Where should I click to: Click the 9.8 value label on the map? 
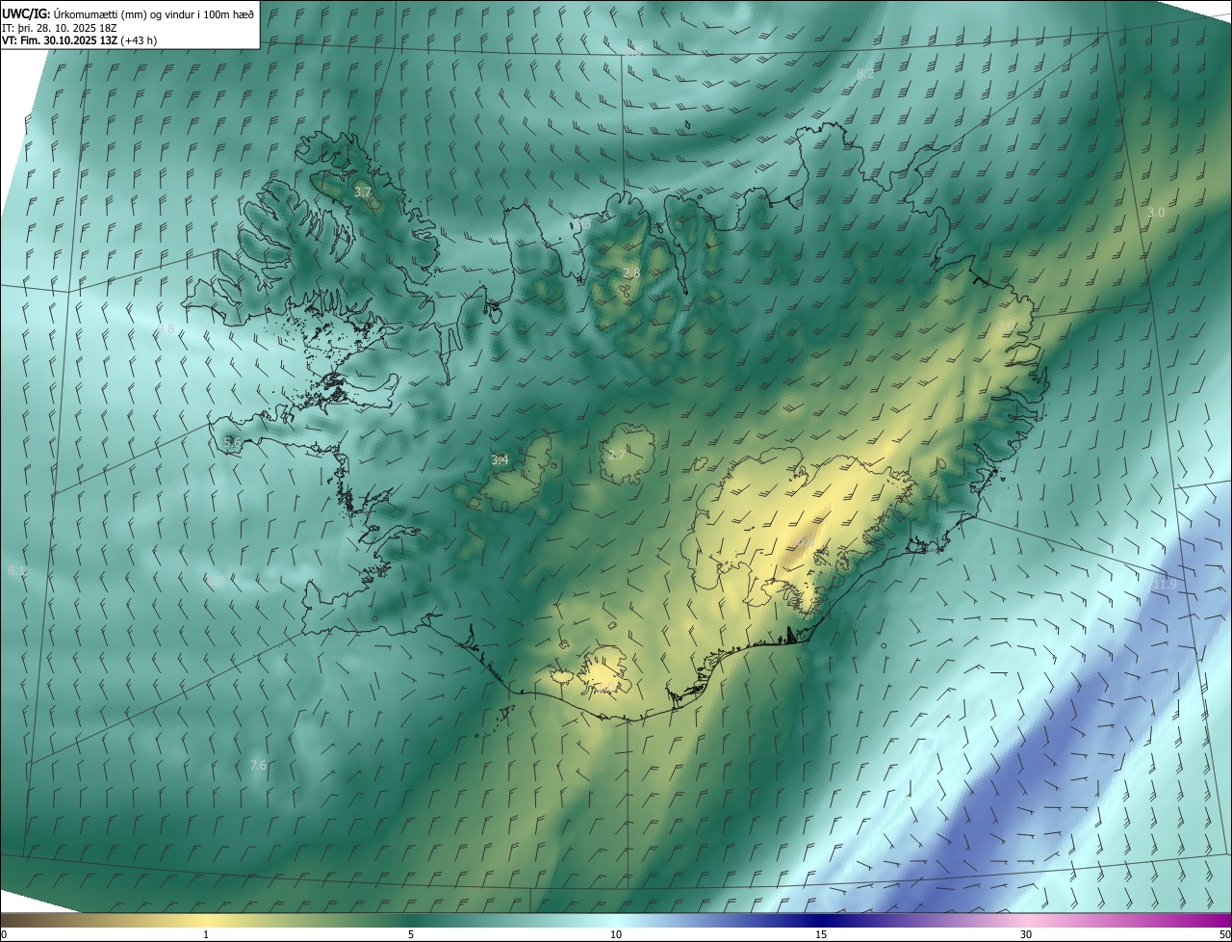tap(167, 328)
